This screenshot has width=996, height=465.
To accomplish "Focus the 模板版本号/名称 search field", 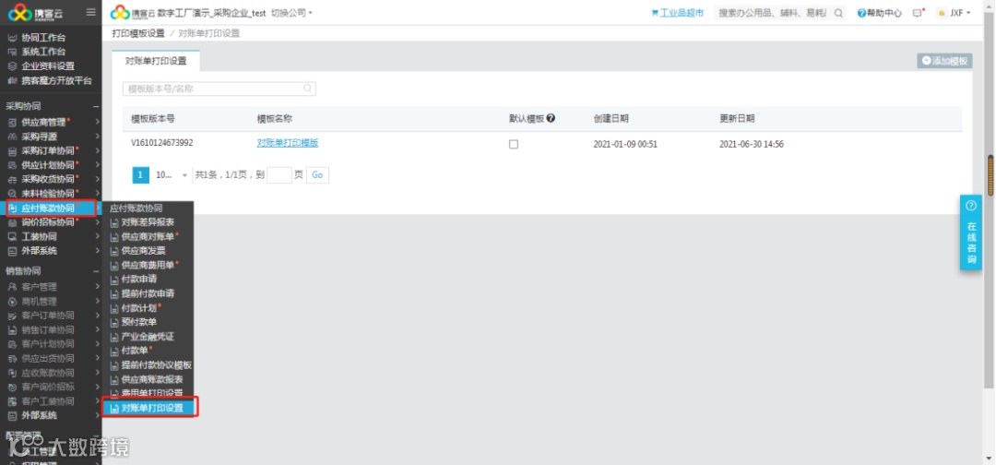I will pos(219,89).
